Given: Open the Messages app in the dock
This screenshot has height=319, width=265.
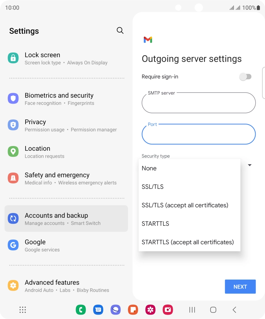Looking at the screenshot, I should point(98,310).
